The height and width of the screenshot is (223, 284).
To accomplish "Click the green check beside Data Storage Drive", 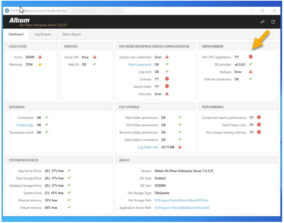I will coord(69,178).
